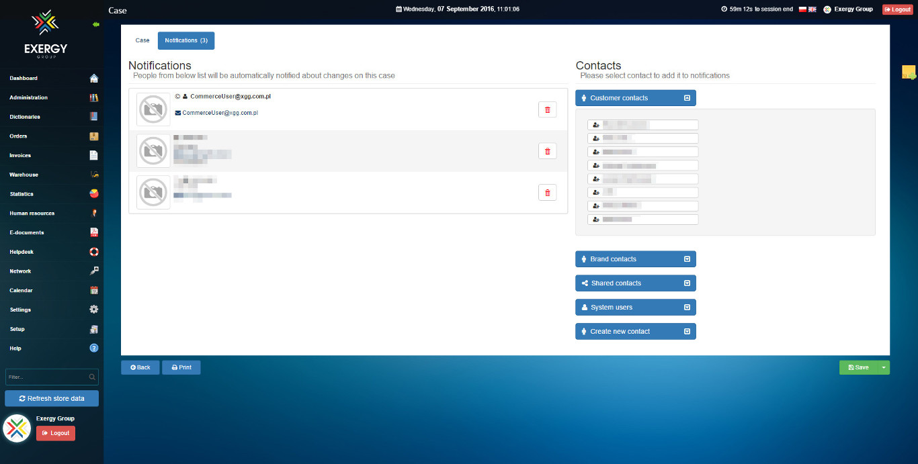Viewport: 918px width, 464px height.
Task: Click the CommerceUser@xgg.com.pl email link
Action: point(220,113)
